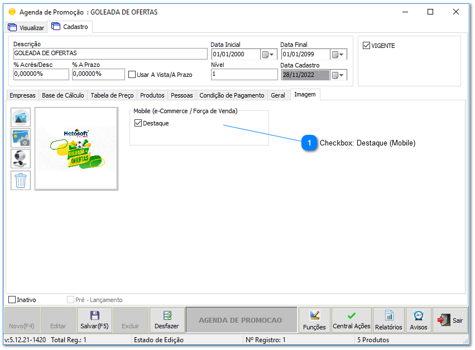
Task: Uncheck the VIGENTE checkbox
Action: coord(367,46)
